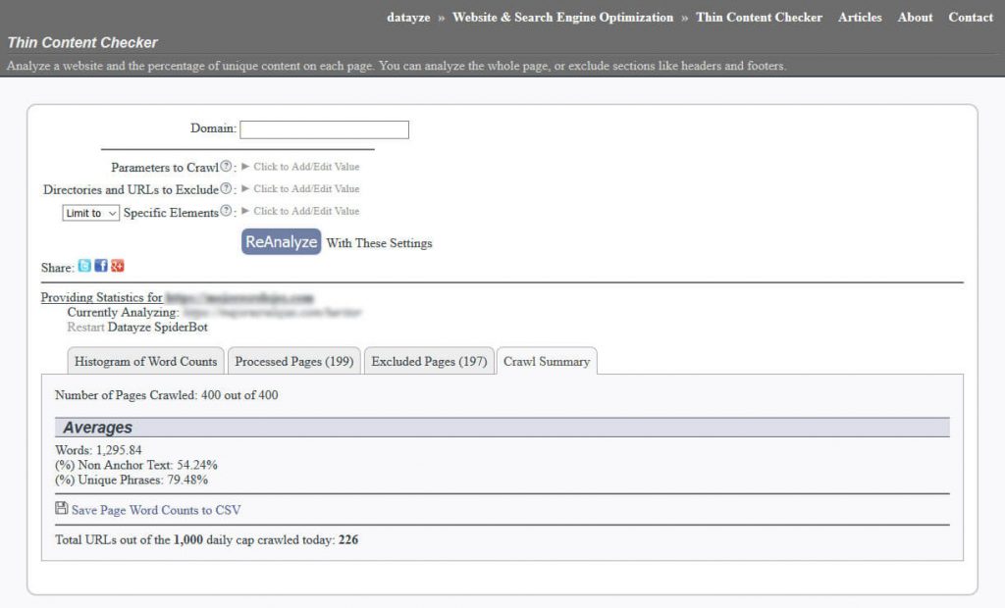Screen dimensions: 1005x608
Task: Go to datayze home breadcrumb
Action: pyautogui.click(x=408, y=18)
